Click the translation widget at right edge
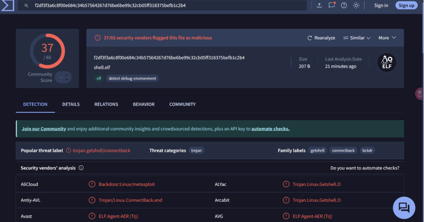Screen dimensions: 424x222 click(x=419, y=94)
